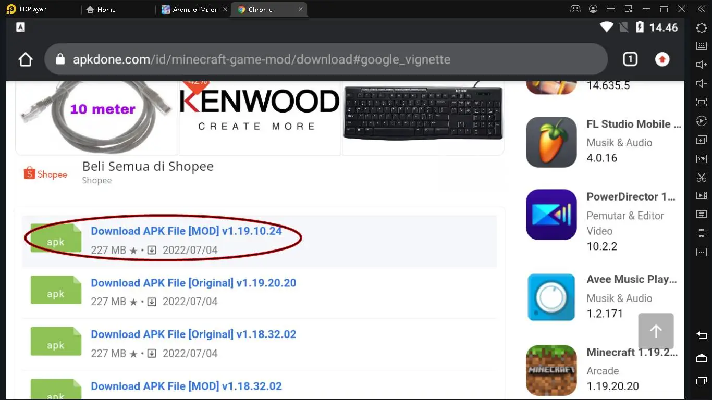Click the Logitech keyboard ad image
712x400 pixels.
click(x=423, y=117)
